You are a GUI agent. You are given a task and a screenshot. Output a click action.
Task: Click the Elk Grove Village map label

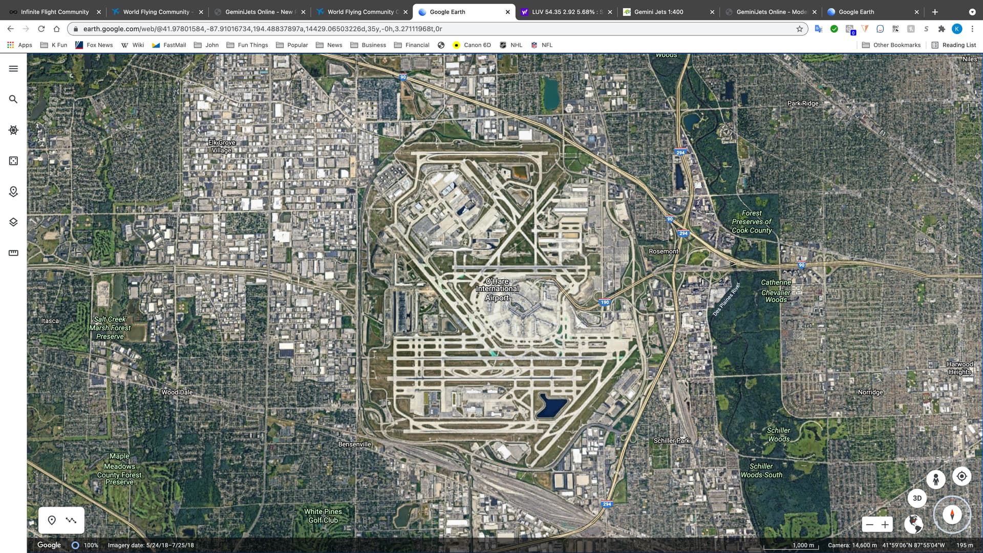(222, 146)
